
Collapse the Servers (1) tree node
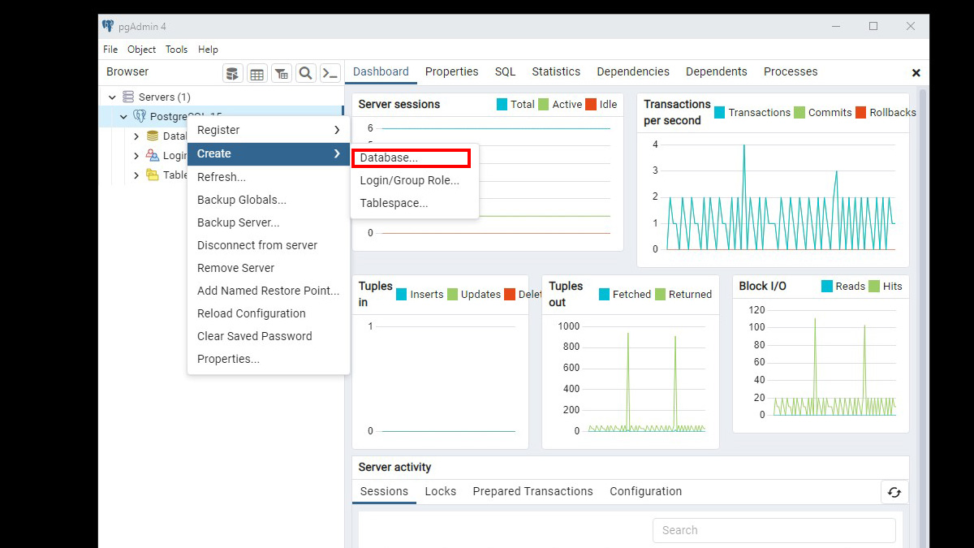pyautogui.click(x=112, y=97)
